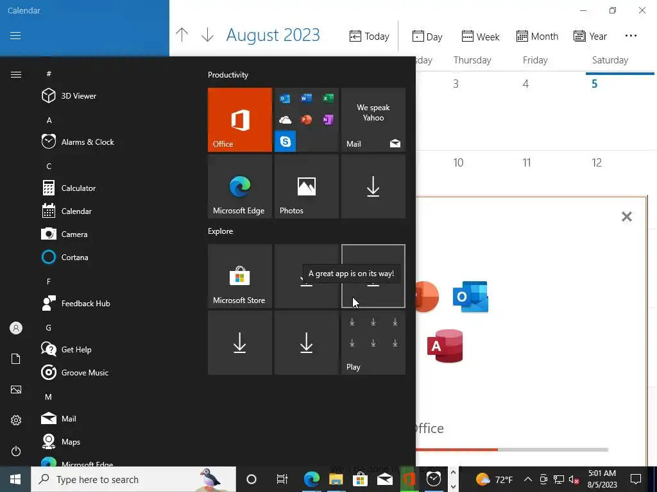Screen dimensions: 657x492
Task: Switch Calendar to Year view
Action: tap(590, 37)
